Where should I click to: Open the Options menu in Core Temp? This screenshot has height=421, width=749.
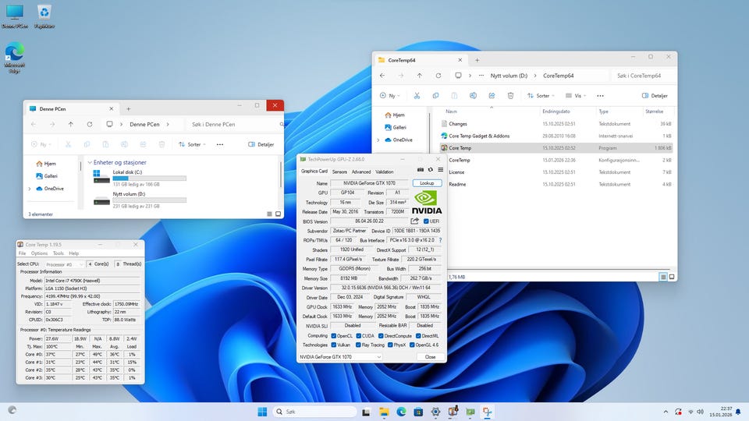tap(39, 253)
